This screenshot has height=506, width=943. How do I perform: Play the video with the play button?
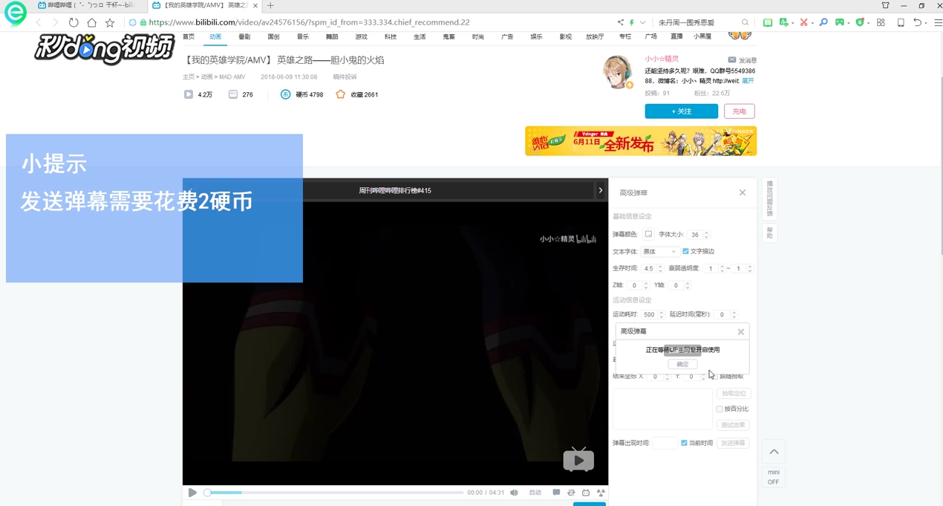[x=192, y=493]
